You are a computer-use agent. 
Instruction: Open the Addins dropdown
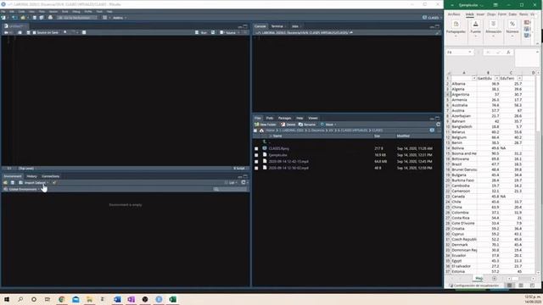(x=120, y=18)
